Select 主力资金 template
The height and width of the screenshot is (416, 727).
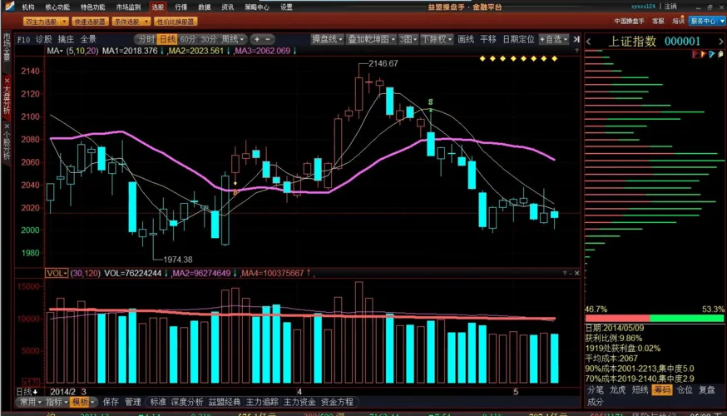click(299, 402)
